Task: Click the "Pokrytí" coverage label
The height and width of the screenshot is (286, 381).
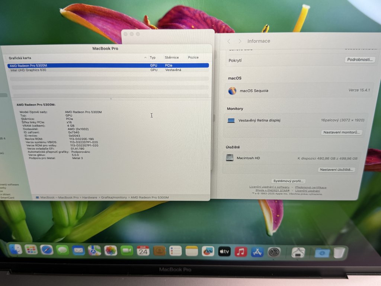Action: pyautogui.click(x=235, y=60)
